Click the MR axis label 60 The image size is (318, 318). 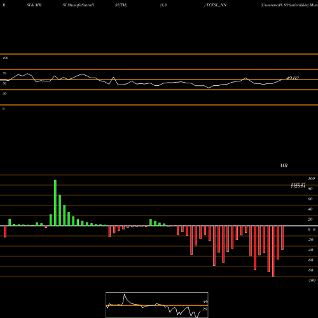coord(310,199)
